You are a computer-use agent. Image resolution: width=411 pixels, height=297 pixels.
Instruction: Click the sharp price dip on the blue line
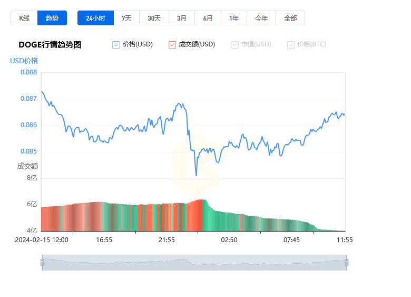[196, 173]
